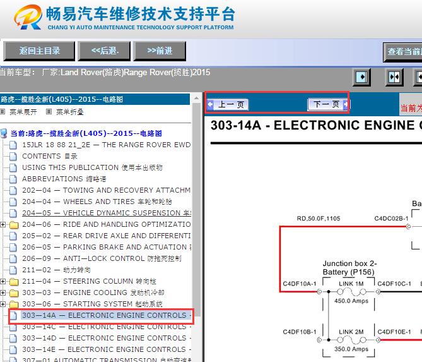
Task: Open 211-02 动力转向 entry
Action: (x=56, y=270)
